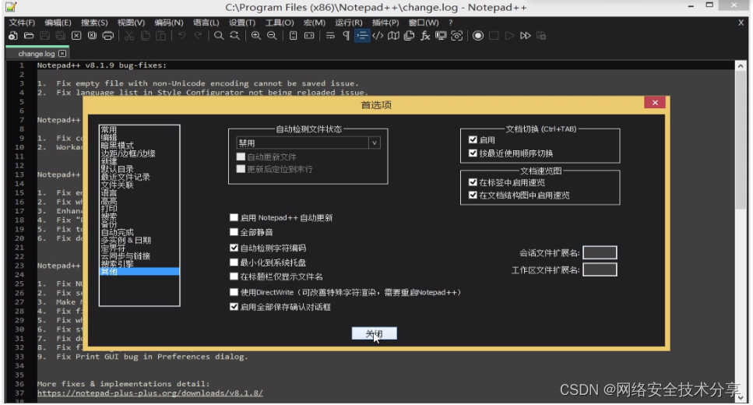Uncheck 按最近使用顺序切换 checkbox
This screenshot has width=753, height=405.
point(473,153)
